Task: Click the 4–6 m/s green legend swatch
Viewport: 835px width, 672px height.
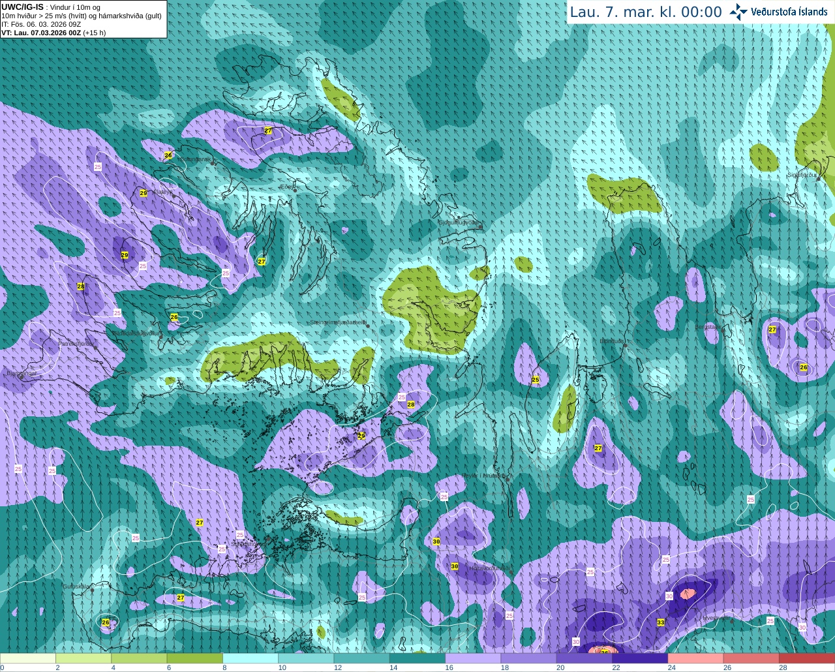Action: [x=139, y=658]
